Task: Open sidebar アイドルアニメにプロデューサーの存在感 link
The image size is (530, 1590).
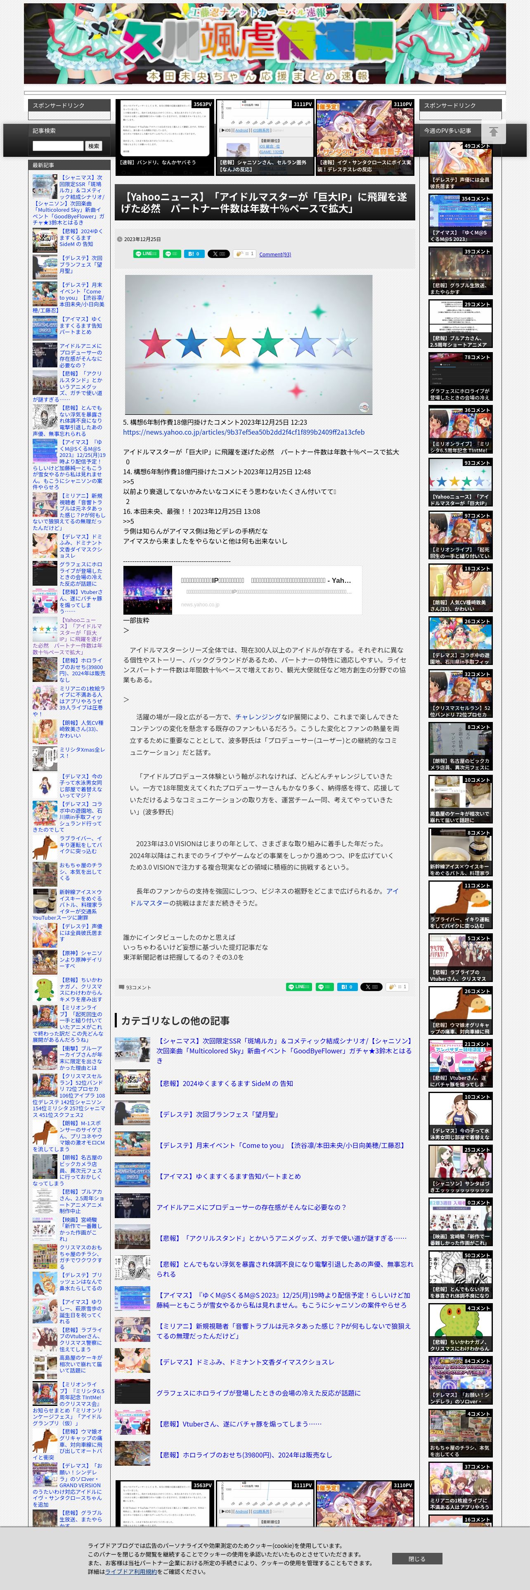Action: [x=81, y=355]
